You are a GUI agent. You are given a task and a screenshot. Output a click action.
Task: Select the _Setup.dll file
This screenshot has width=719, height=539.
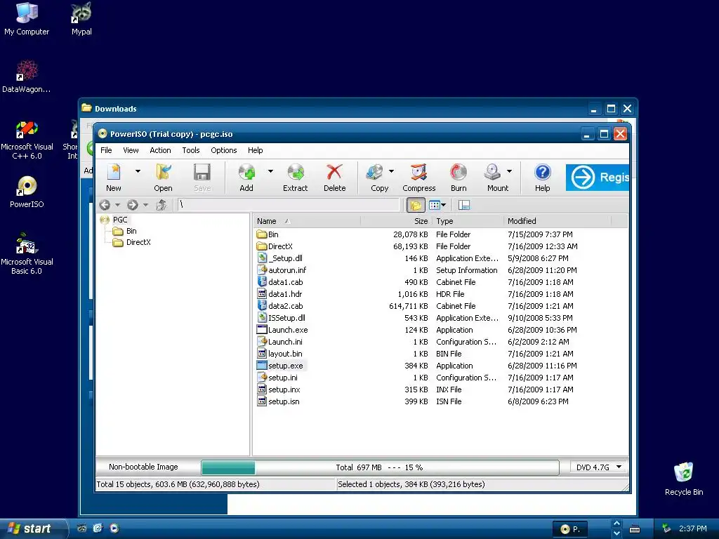pyautogui.click(x=285, y=258)
